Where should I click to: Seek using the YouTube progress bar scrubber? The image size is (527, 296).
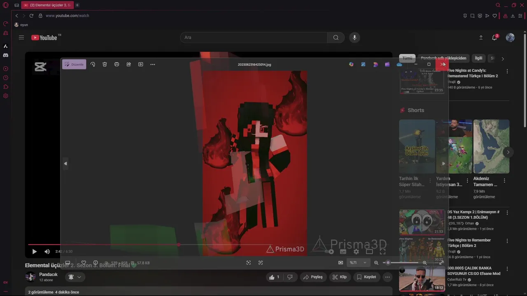[178, 245]
